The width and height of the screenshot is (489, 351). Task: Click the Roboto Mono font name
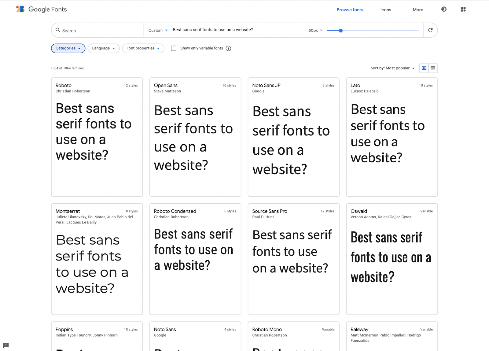[267, 329]
